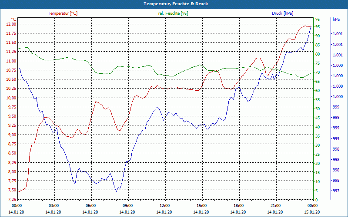Image resolution: width=348 pixels, height=217 pixels.
Task: Click the '7,25' temperature axis value
Action: point(13,199)
